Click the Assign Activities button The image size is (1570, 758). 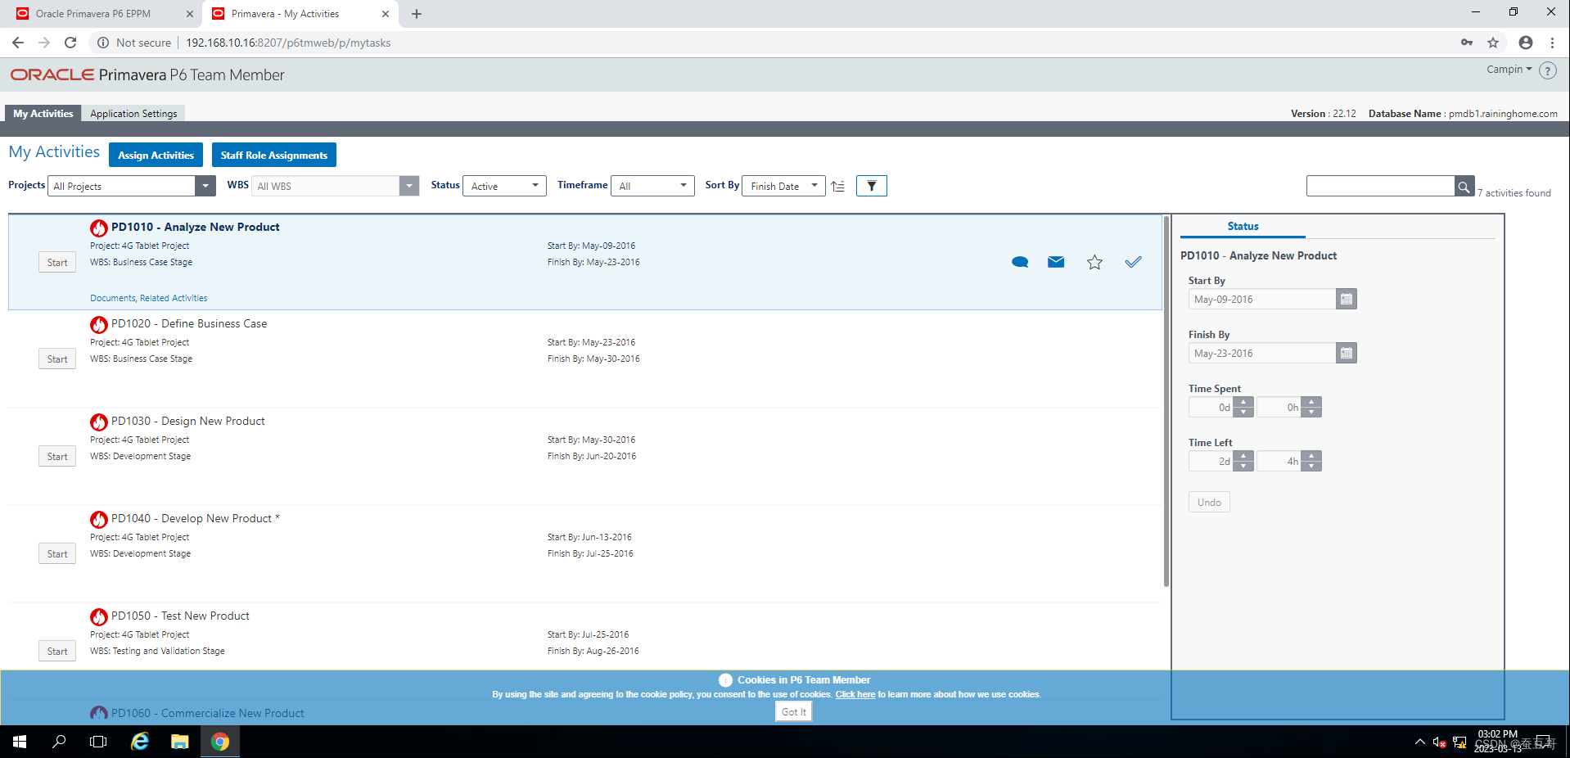156,155
